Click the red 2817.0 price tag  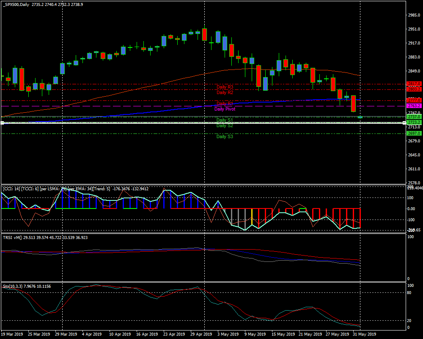pyautogui.click(x=413, y=84)
